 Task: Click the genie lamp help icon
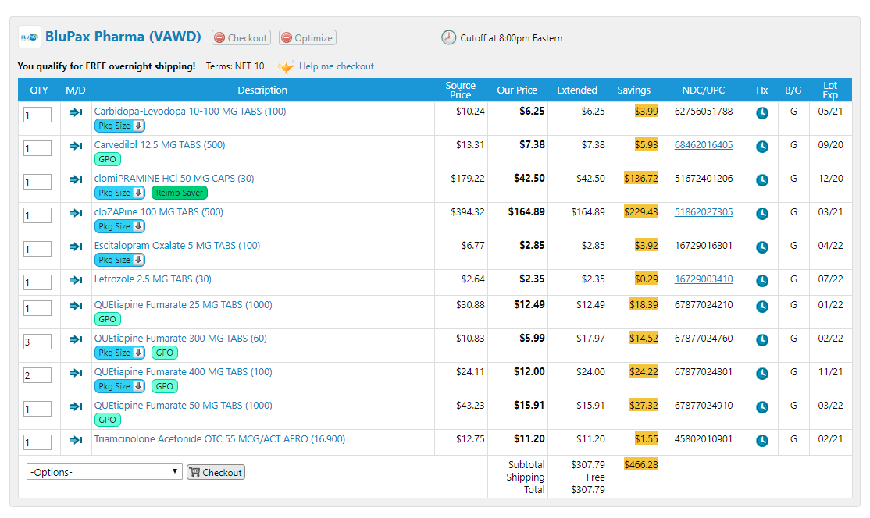point(286,67)
